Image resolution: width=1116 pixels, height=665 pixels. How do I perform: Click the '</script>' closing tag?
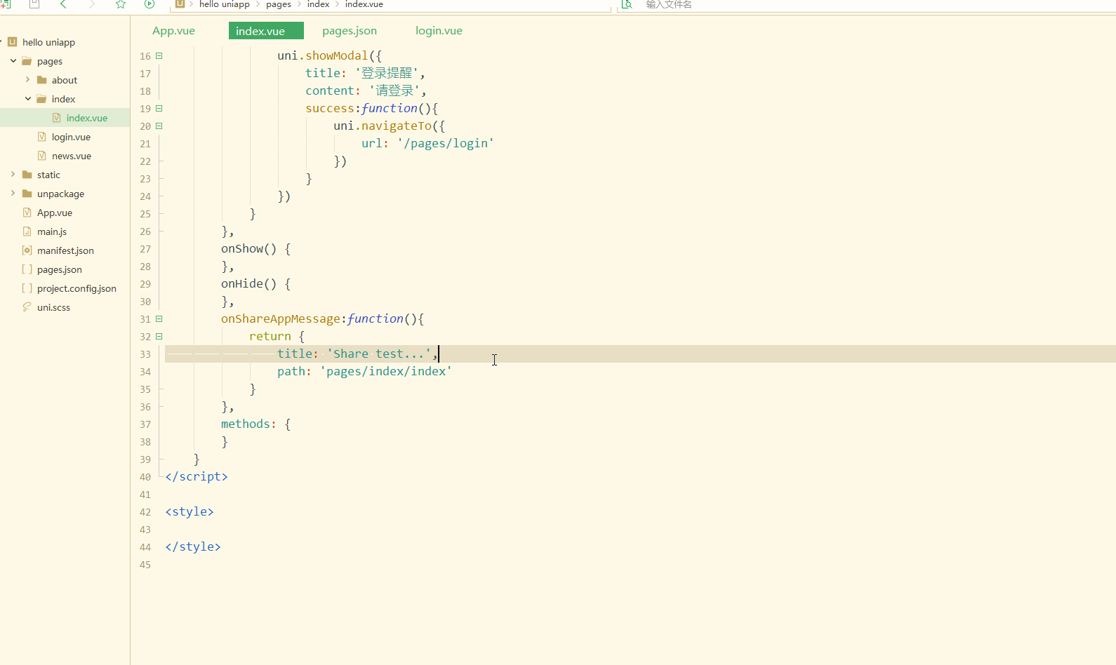click(x=197, y=477)
